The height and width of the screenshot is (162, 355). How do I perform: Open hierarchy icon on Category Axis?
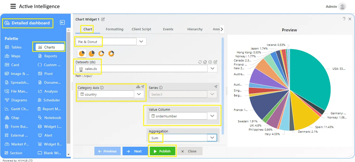click(x=138, y=87)
